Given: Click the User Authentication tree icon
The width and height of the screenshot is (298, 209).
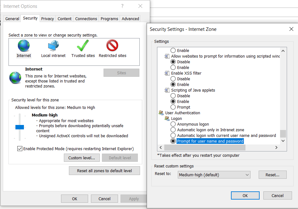Looking at the screenshot, I should click(x=161, y=113).
